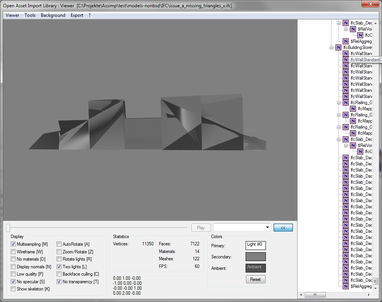Select the topmost $RelVoi node icon
This screenshot has height=302, width=382.
tap(353, 29)
